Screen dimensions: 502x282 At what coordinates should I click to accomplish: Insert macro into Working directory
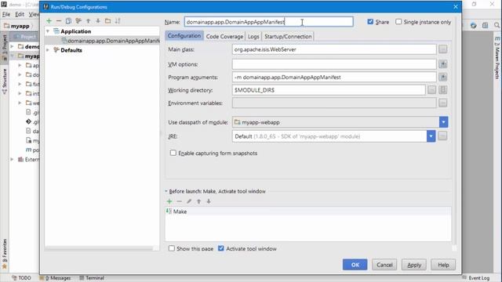click(x=442, y=90)
